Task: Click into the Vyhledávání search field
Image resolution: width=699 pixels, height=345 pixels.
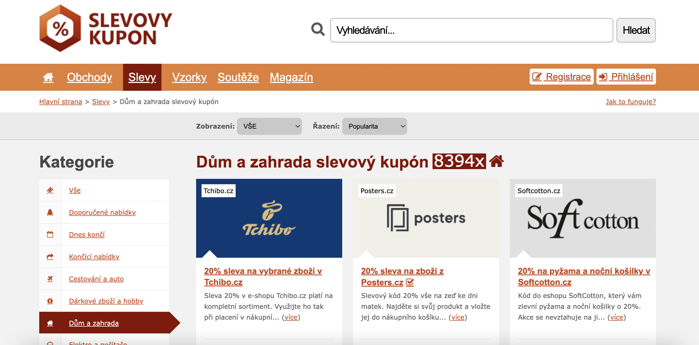Action: tap(471, 30)
